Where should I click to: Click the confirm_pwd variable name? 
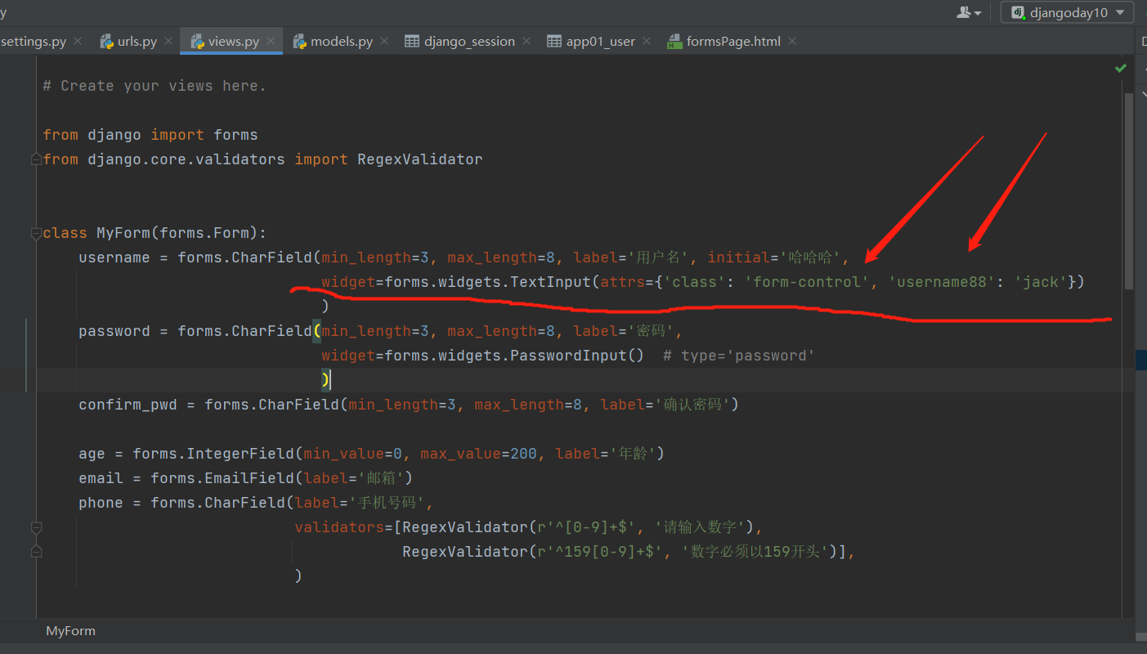pos(128,405)
